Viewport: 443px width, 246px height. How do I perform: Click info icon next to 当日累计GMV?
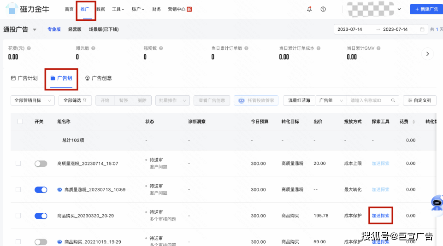pos(378,48)
